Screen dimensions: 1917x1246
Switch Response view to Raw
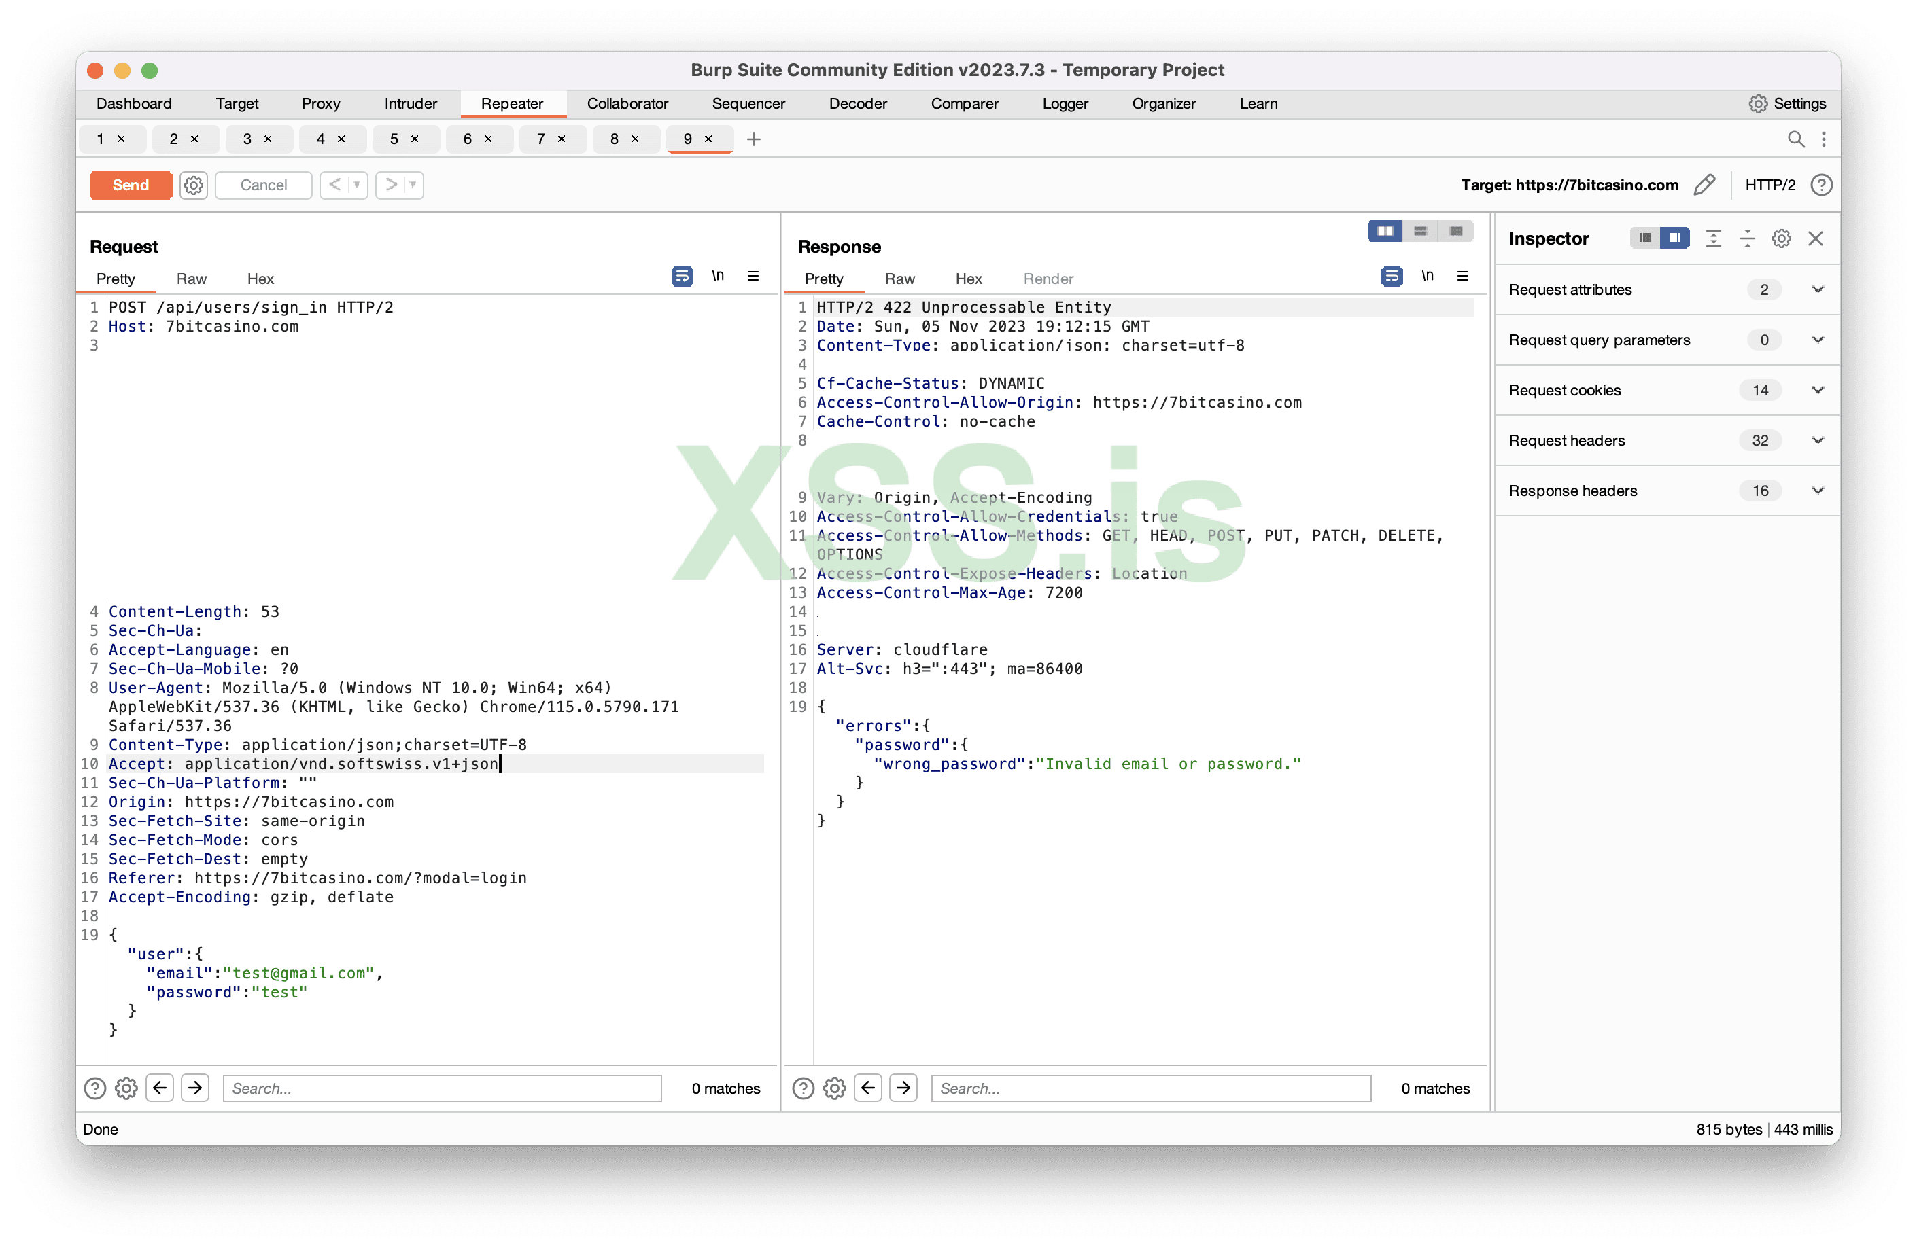(899, 279)
